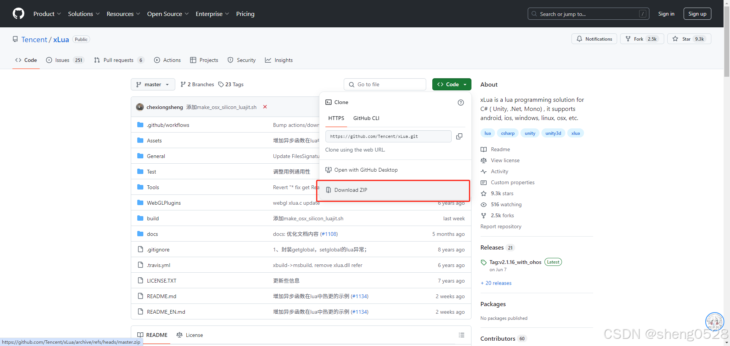Open the Security tab

tap(241, 60)
